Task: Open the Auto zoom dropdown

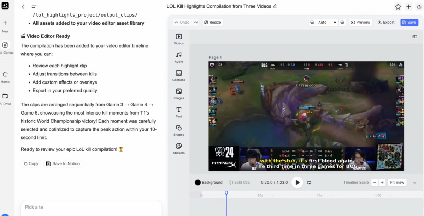Action: [x=327, y=22]
